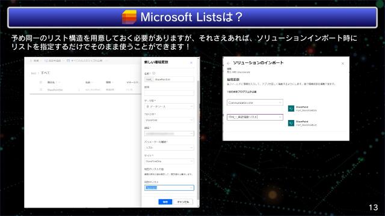Open the 接続 dropdown with the blurred value

point(169,134)
